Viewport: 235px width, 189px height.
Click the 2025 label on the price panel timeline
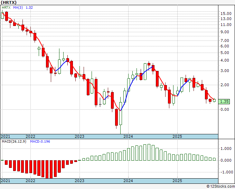pyautogui.click(x=177, y=136)
